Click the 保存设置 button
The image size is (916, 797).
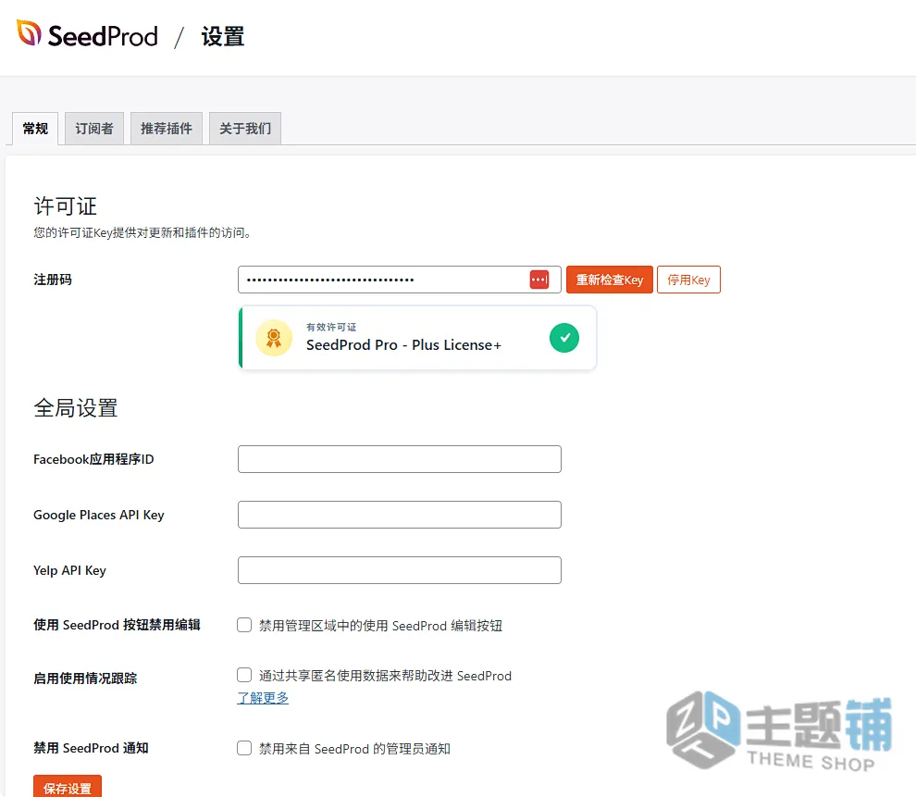tap(68, 787)
